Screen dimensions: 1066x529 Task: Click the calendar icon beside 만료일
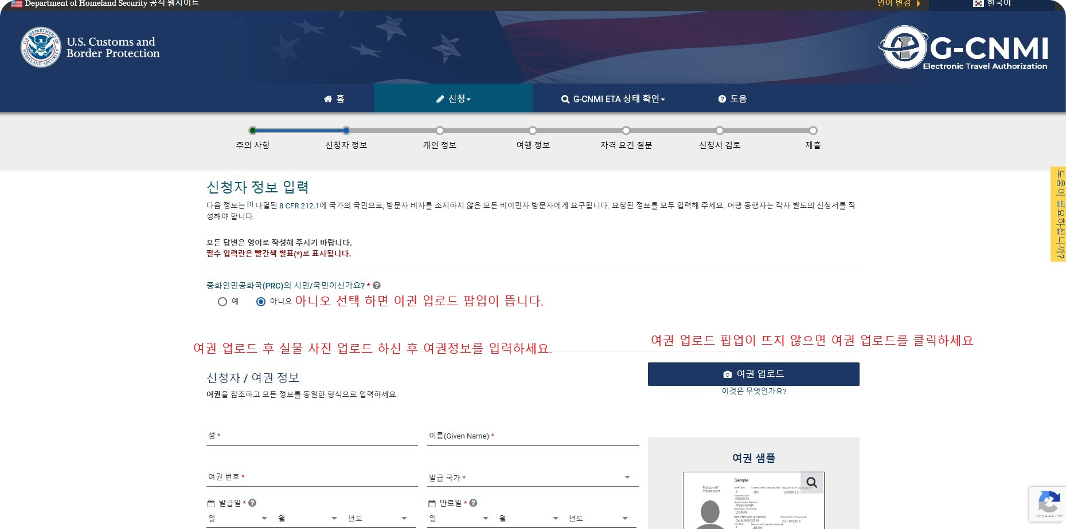[x=431, y=503]
